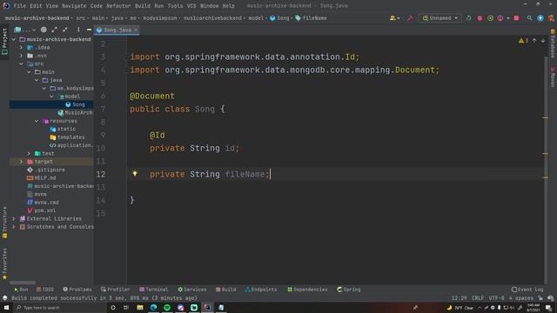The height and width of the screenshot is (313, 557).
Task: Click the Profiler run icon
Action: pyautogui.click(x=500, y=18)
